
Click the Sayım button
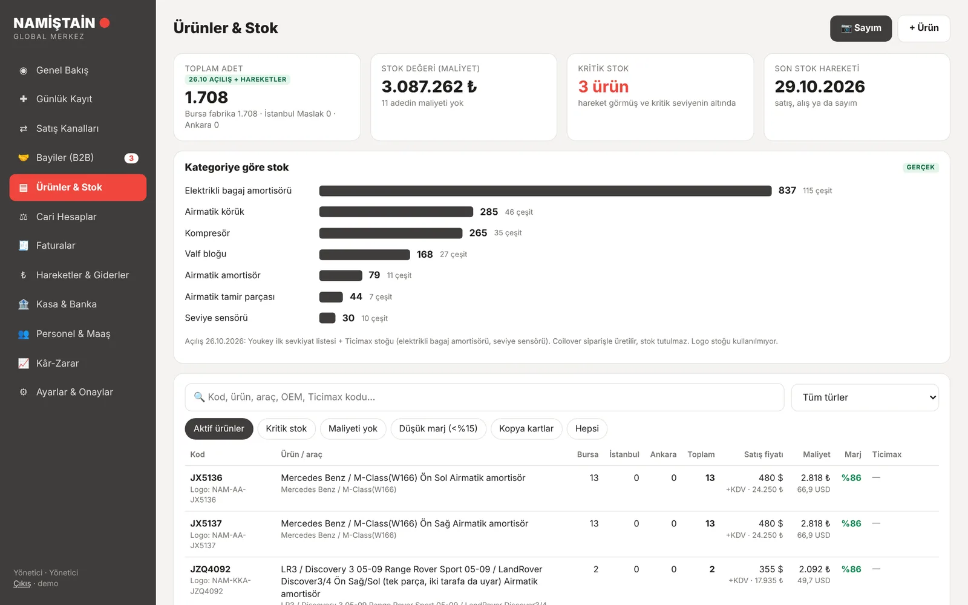click(861, 28)
